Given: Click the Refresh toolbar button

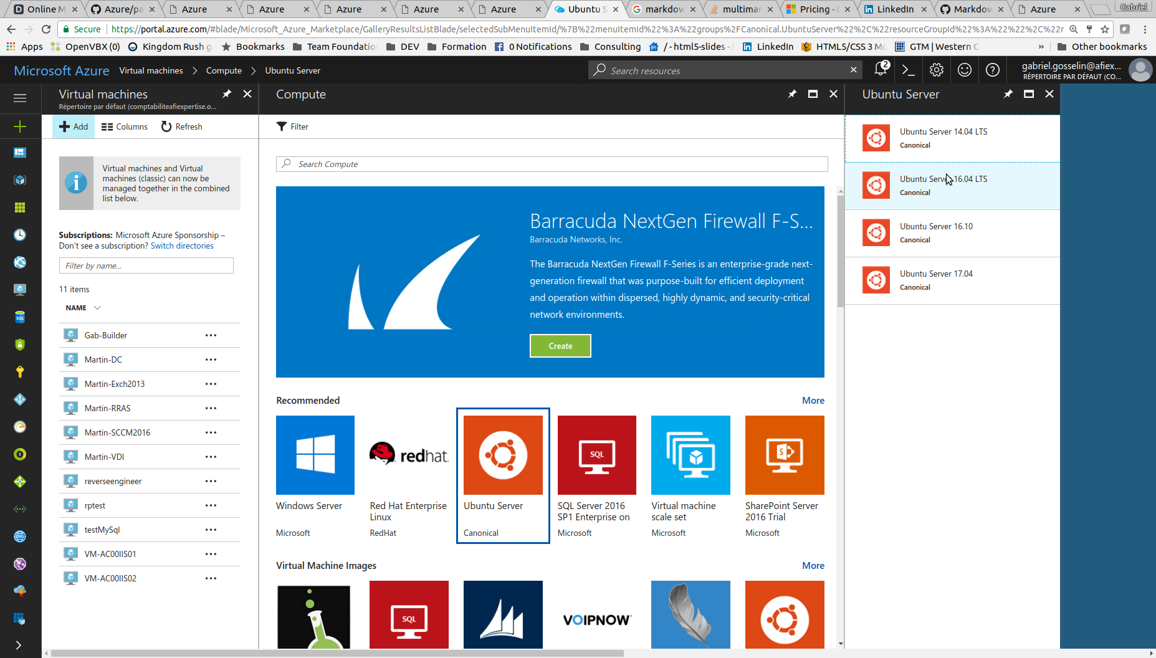Looking at the screenshot, I should pos(181,126).
